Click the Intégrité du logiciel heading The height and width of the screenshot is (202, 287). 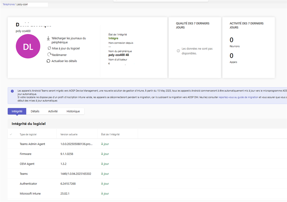tap(28, 124)
